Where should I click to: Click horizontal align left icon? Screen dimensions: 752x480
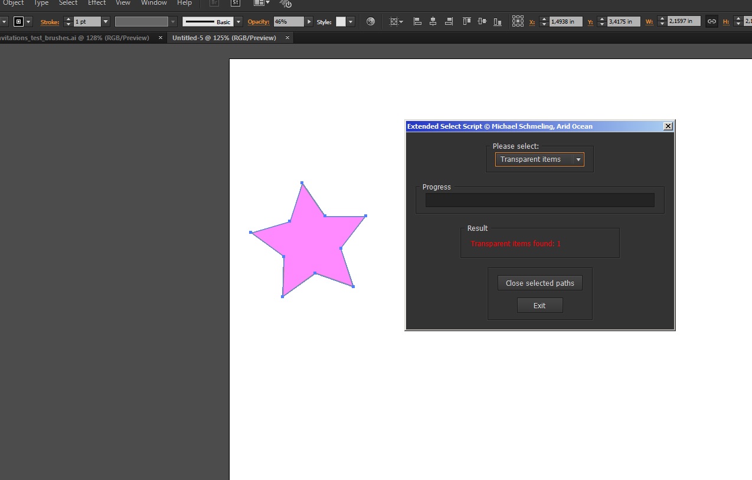tap(417, 22)
